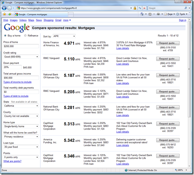Click the browser Back arrow button
The height and width of the screenshot is (175, 194).
4,8
